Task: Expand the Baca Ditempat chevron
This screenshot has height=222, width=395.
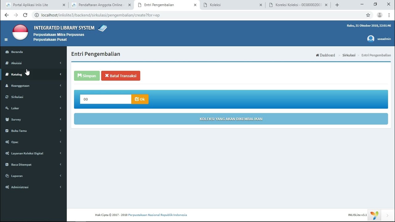Action: pyautogui.click(x=60, y=164)
